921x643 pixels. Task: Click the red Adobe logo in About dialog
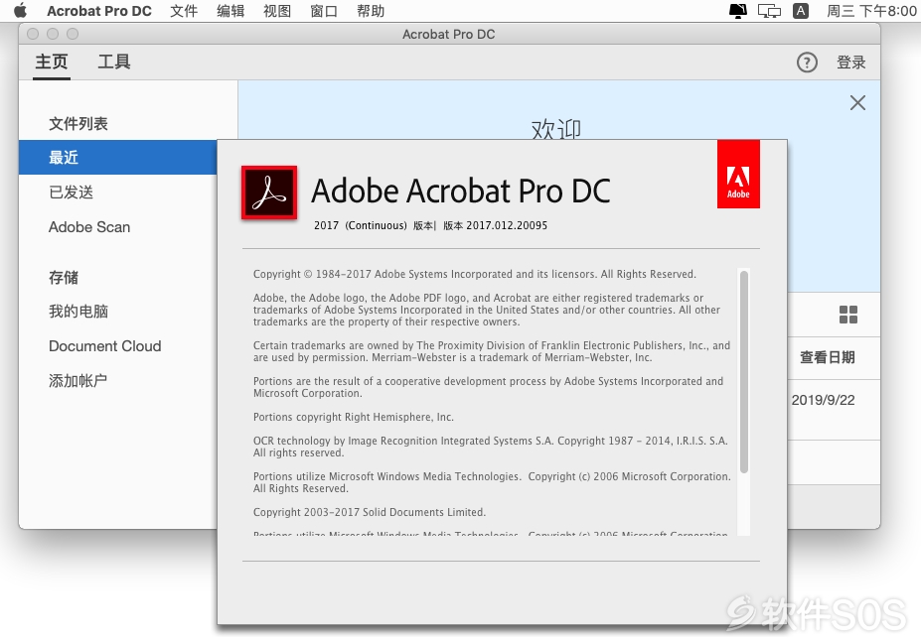pos(738,175)
